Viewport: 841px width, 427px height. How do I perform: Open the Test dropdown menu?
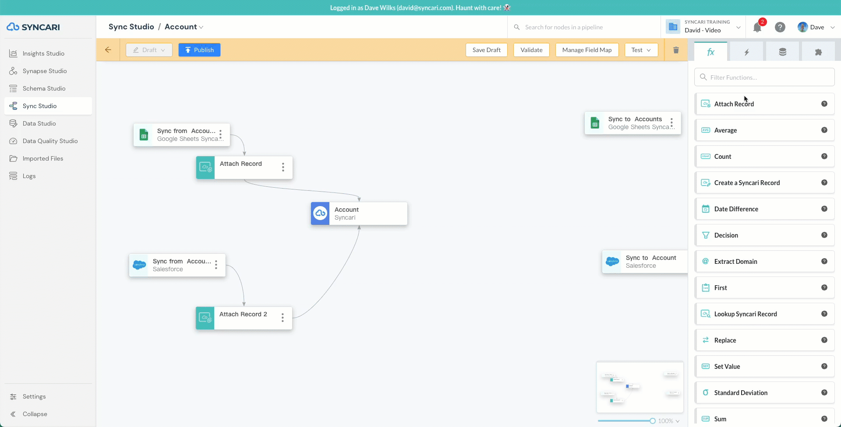click(641, 50)
